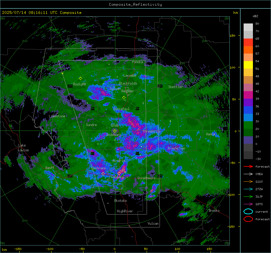The width and height of the screenshot is (271, 253).
Task: Click the RockyMH label
Action: point(79,84)
